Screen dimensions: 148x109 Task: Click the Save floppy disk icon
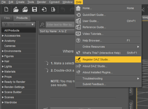point(34,9)
